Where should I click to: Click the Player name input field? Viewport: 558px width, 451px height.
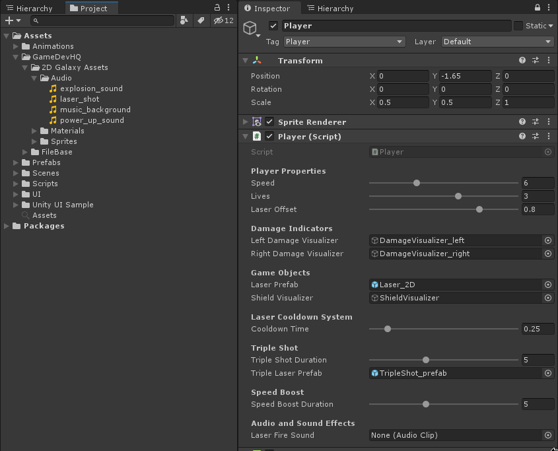point(396,26)
